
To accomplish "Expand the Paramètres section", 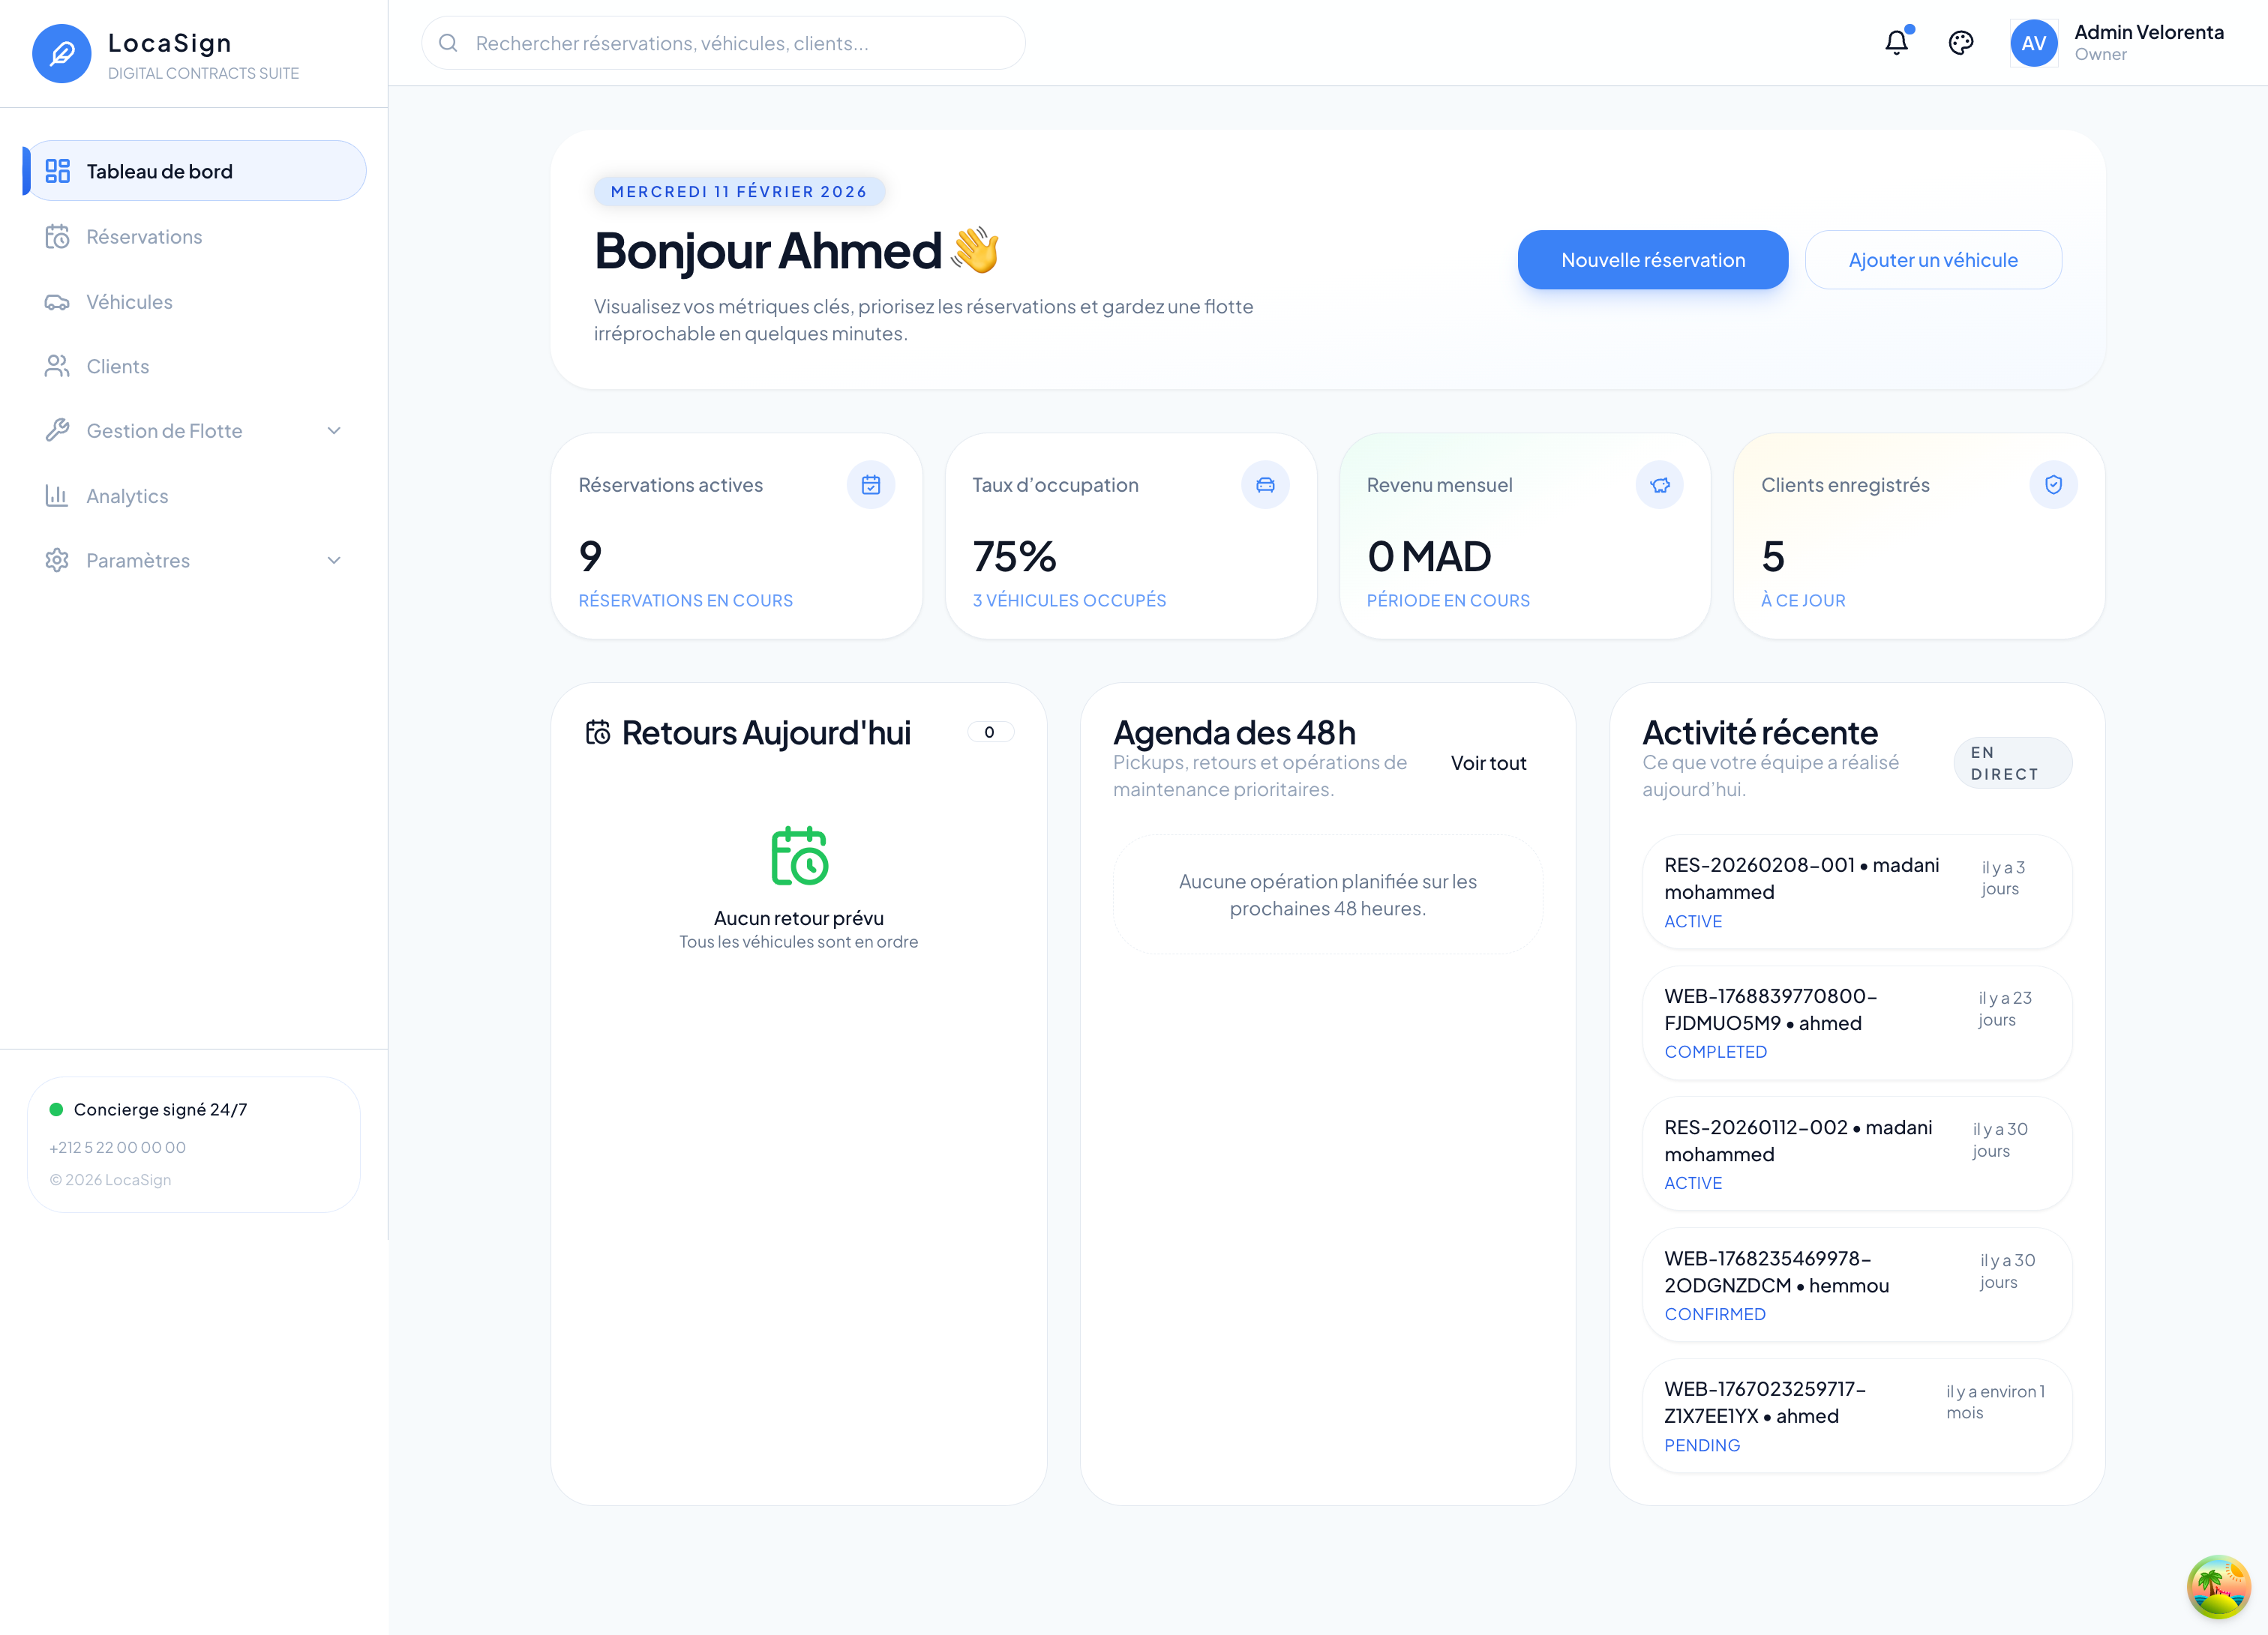I will tap(334, 560).
